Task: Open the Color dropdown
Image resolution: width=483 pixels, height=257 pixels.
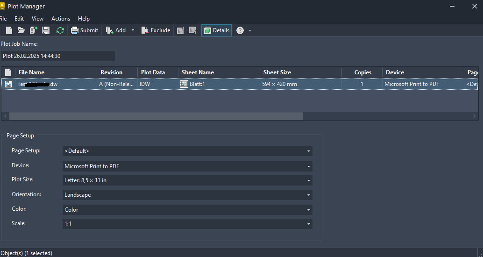Action: [187, 210]
